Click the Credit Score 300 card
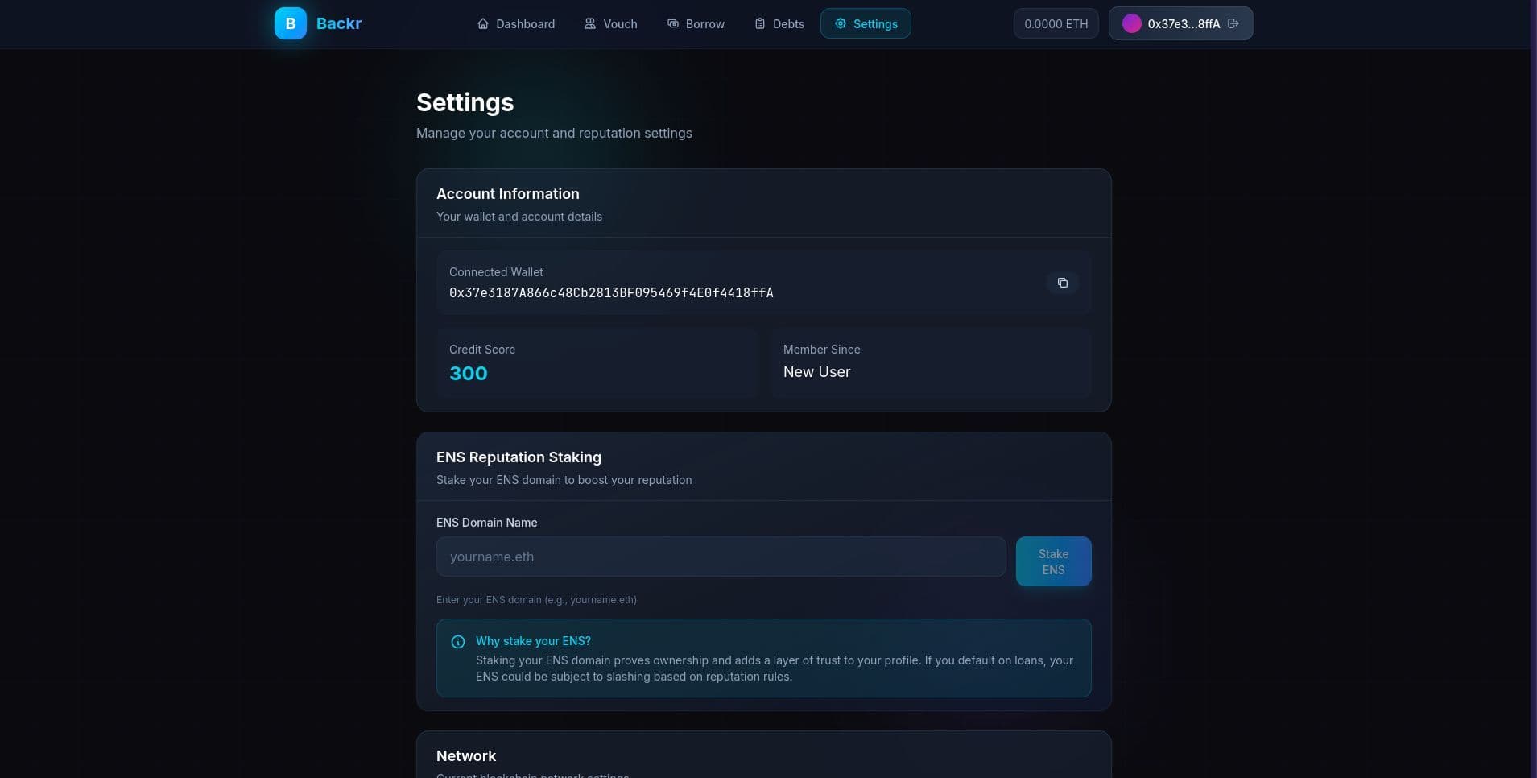Image resolution: width=1537 pixels, height=778 pixels. point(597,363)
